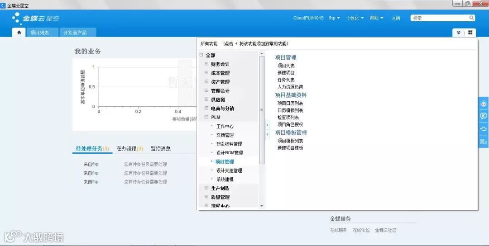The image size is (489, 246).
Task: Click the right-arrow panel splitter button
Action: [x=267, y=125]
